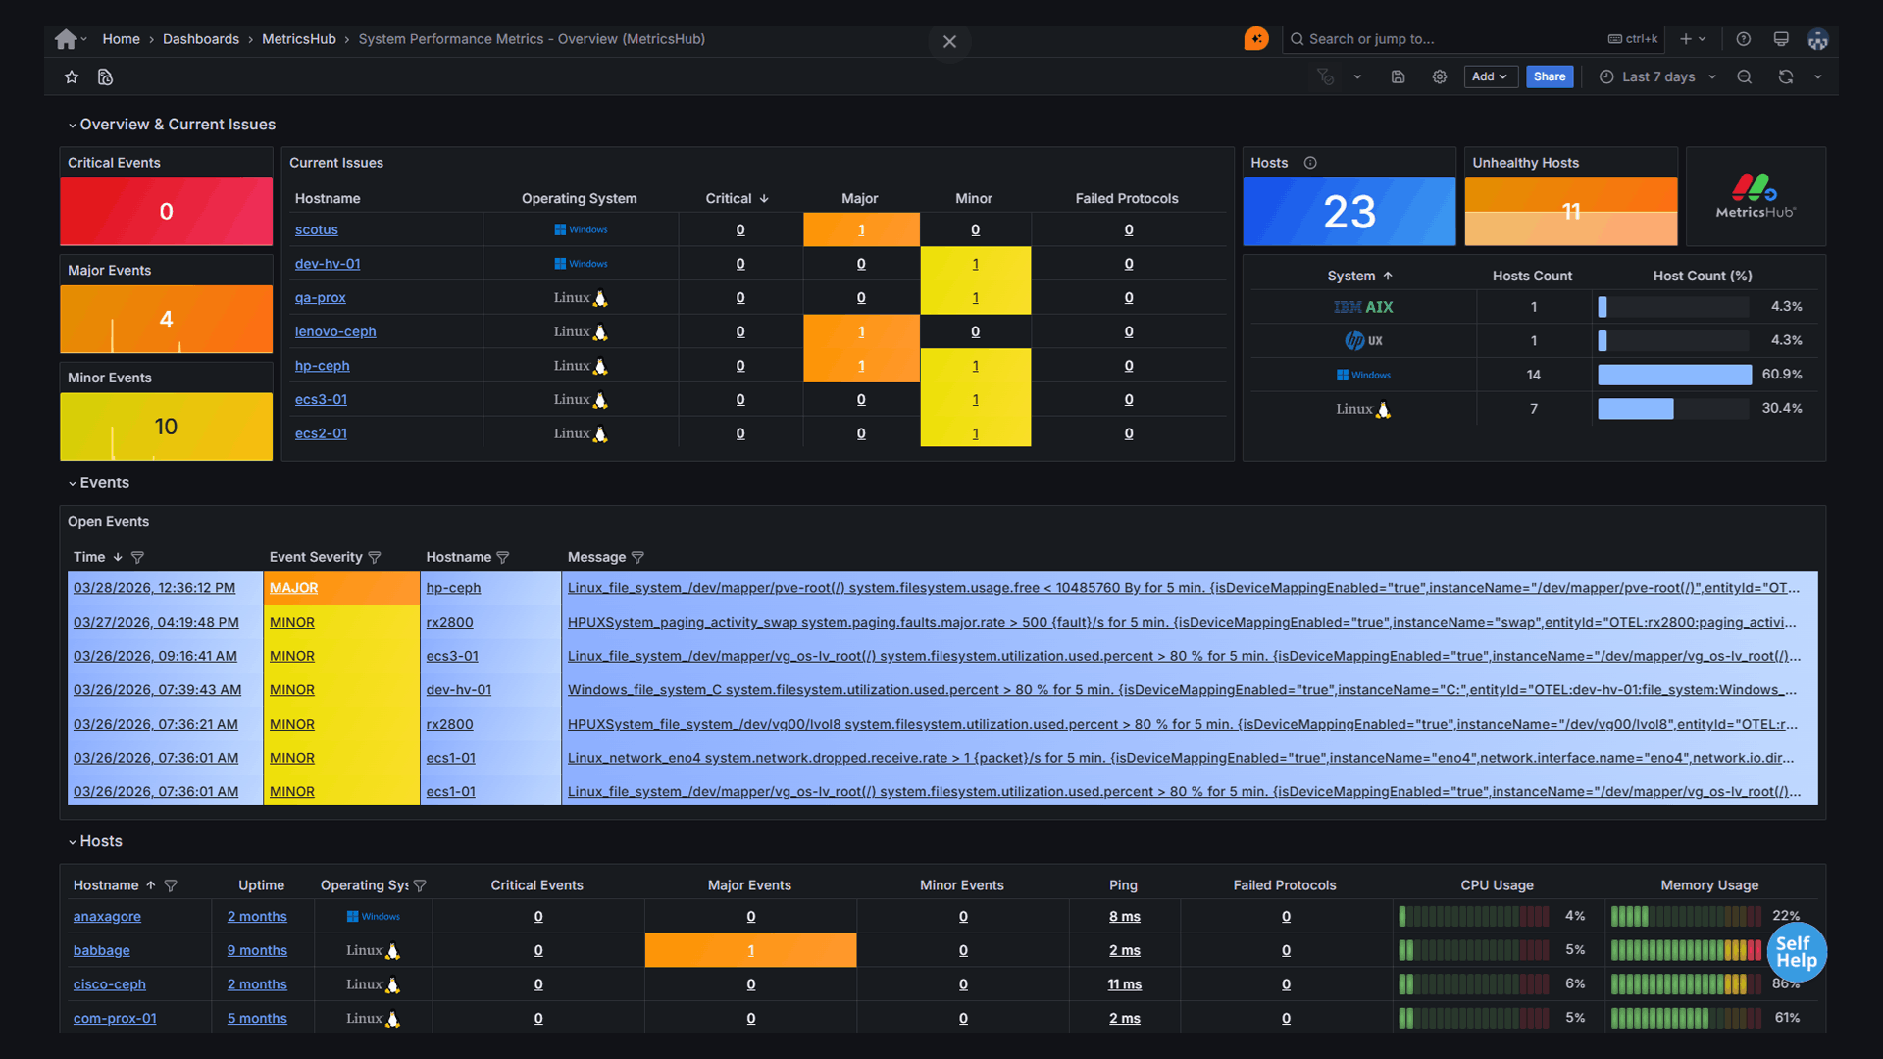Open the lenovo-ceph host link
The width and height of the screenshot is (1883, 1059).
[335, 331]
